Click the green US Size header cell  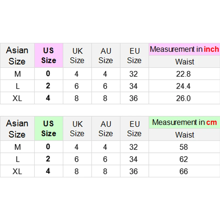(49, 128)
